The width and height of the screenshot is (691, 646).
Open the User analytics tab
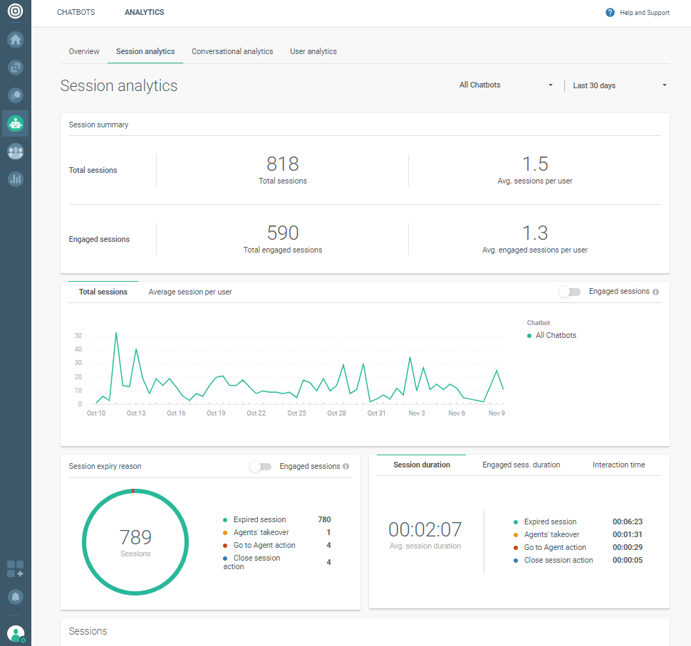point(313,51)
